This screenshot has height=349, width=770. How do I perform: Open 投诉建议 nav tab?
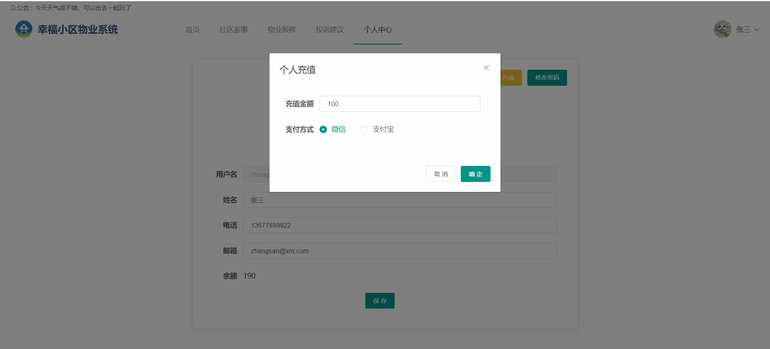tap(330, 30)
